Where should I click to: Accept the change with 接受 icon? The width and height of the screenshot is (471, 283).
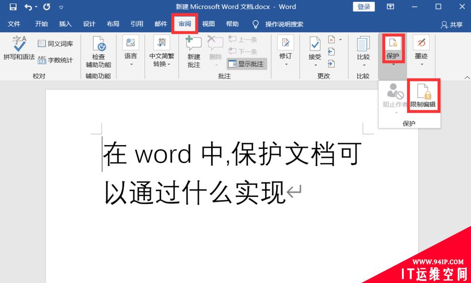pos(315,44)
